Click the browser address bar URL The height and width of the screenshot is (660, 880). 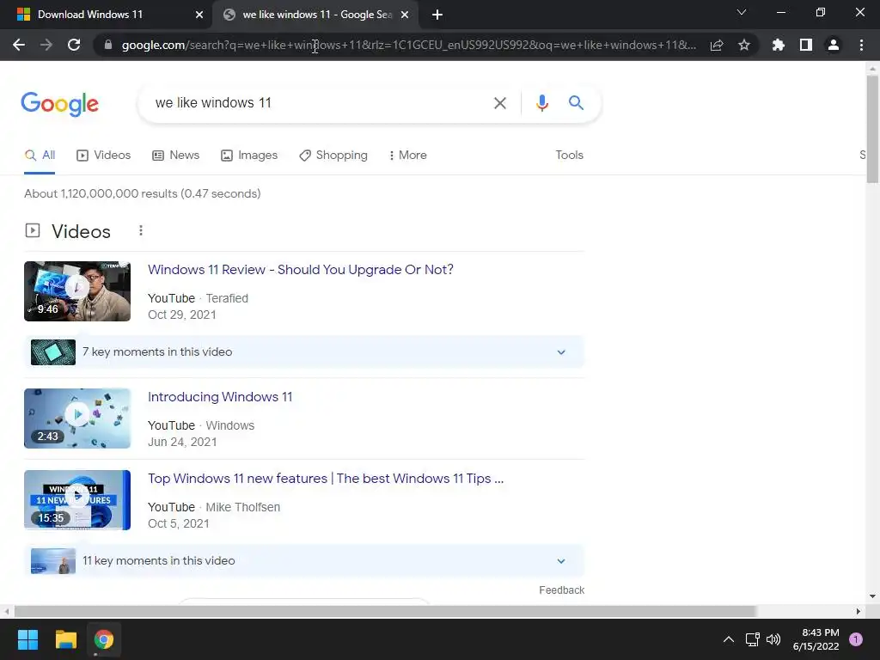coord(408,45)
